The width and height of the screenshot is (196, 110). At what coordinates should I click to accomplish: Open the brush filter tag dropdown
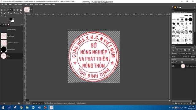click(194, 10)
